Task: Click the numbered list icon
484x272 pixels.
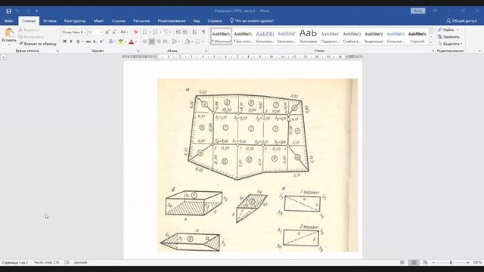Action: (x=156, y=32)
